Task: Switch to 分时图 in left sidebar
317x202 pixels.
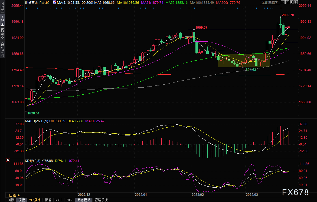Action: 3,8
